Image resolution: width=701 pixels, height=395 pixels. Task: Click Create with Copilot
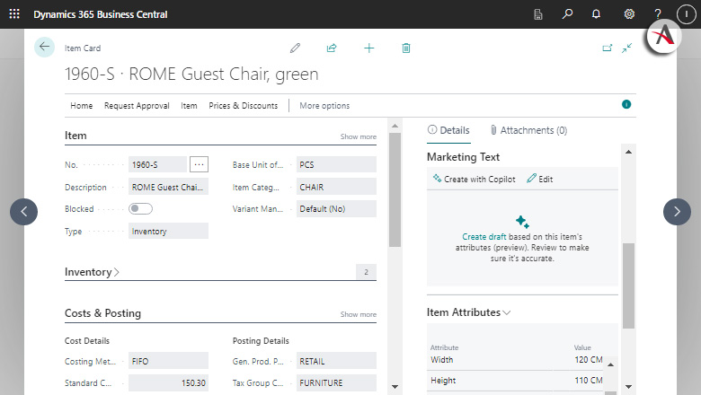[474, 179]
